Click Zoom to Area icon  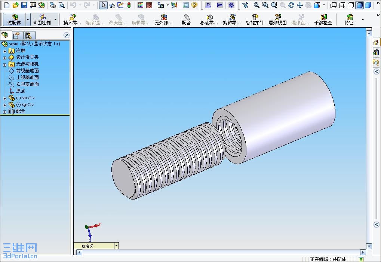point(265,5)
